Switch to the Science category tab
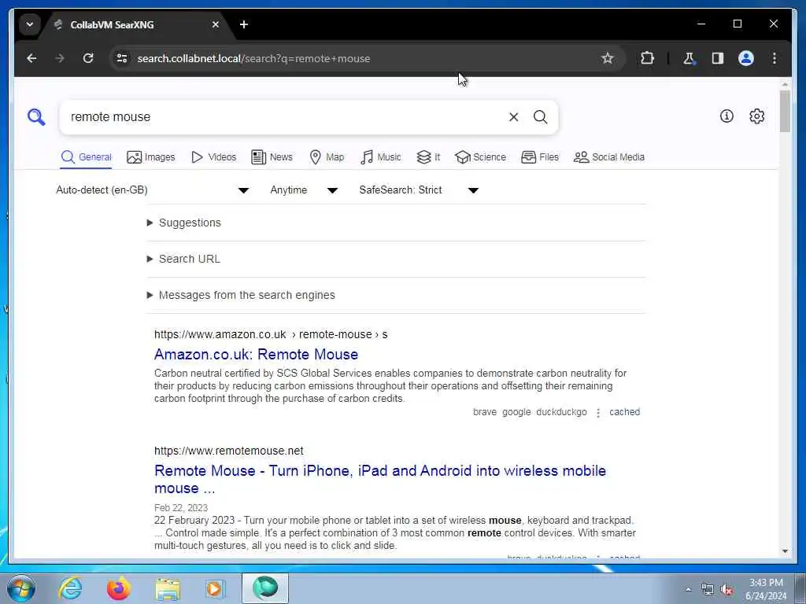 [481, 157]
